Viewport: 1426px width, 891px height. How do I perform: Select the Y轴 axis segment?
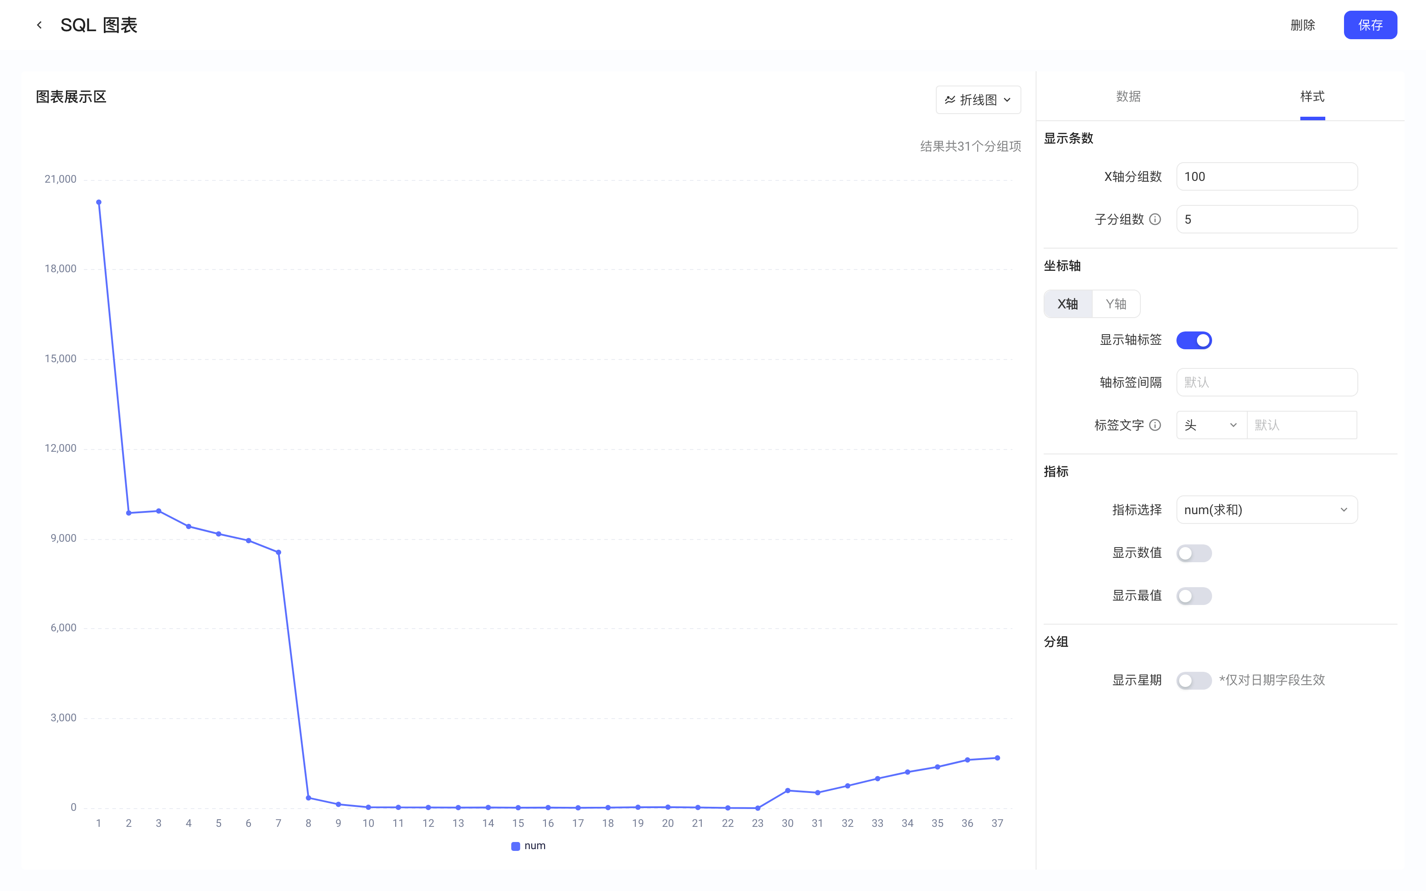1116,304
